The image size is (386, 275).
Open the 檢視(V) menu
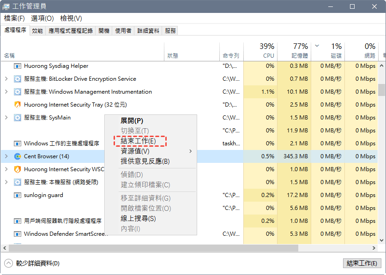(x=71, y=18)
